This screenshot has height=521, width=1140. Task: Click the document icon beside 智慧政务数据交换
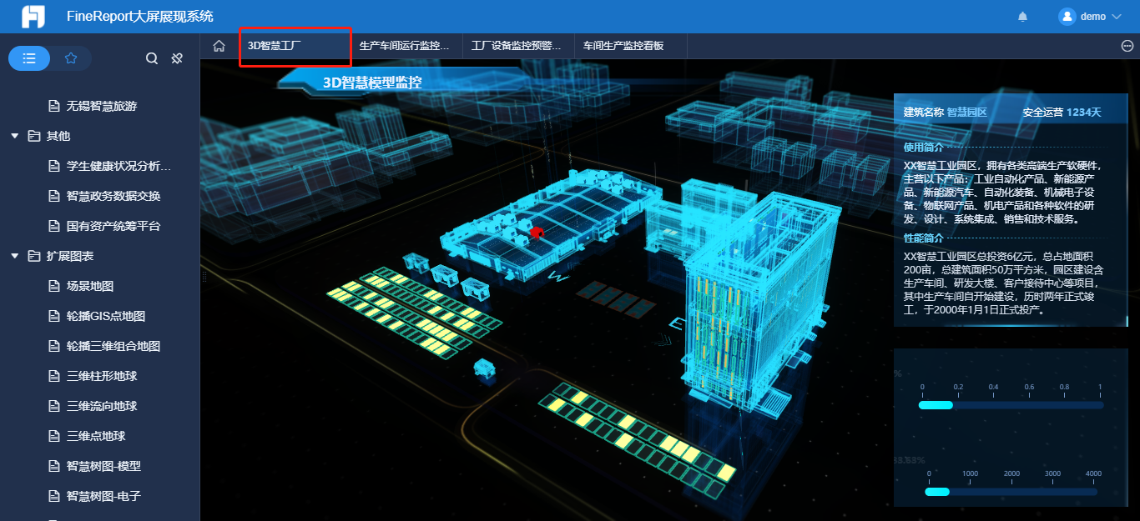pyautogui.click(x=54, y=196)
